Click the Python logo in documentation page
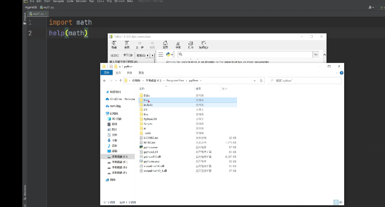The image size is (385, 207). [x=168, y=54]
